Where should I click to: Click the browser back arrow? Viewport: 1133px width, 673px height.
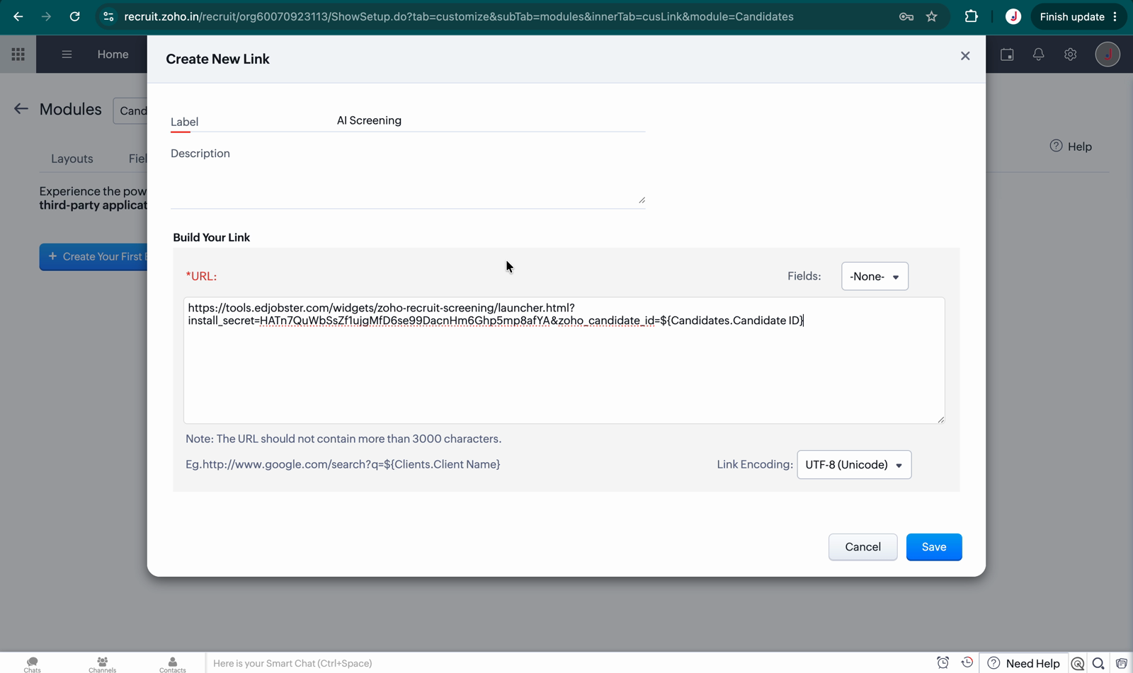coord(18,16)
